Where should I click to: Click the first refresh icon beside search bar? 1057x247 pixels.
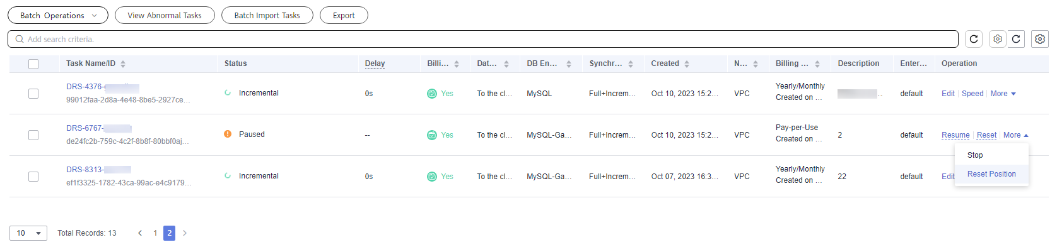pyautogui.click(x=974, y=39)
